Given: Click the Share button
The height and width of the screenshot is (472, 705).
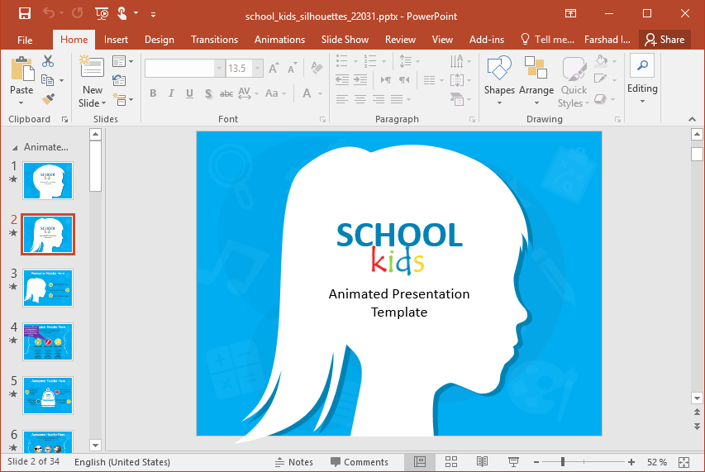Looking at the screenshot, I should [x=665, y=40].
